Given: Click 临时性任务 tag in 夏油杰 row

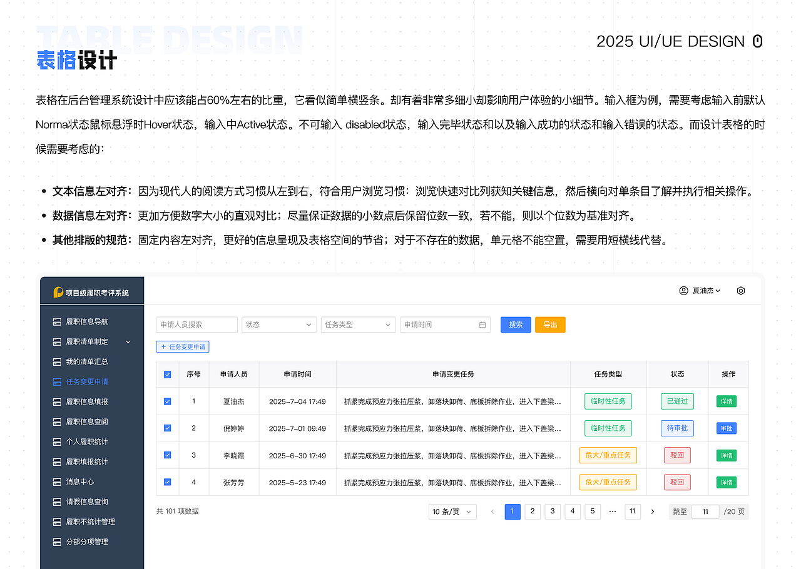Looking at the screenshot, I should pyautogui.click(x=608, y=401).
